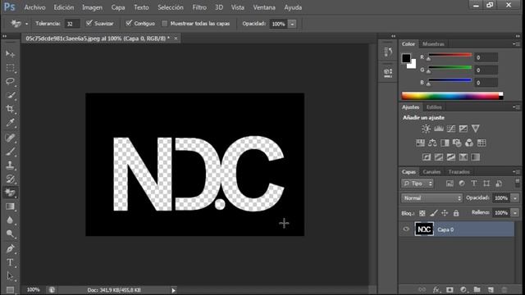This screenshot has width=525, height=295.
Task: Select the Gradient tool
Action: pyautogui.click(x=10, y=206)
